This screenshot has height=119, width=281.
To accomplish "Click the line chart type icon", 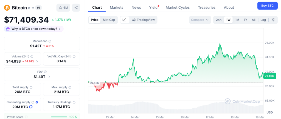I will [124, 20].
